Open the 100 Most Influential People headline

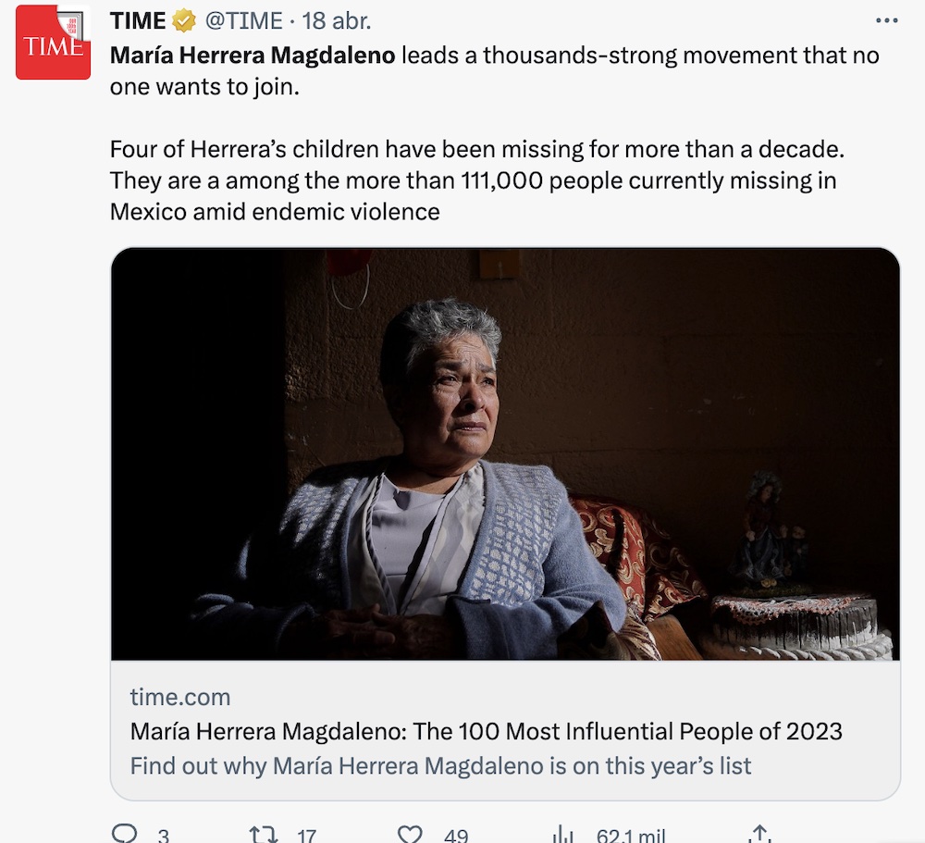[x=486, y=731]
